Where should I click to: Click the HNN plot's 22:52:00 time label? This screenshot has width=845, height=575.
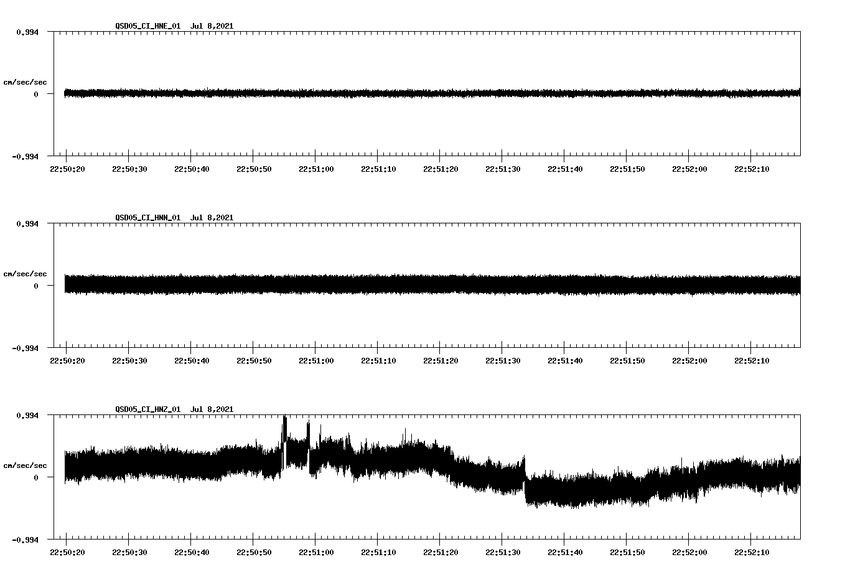pos(689,361)
